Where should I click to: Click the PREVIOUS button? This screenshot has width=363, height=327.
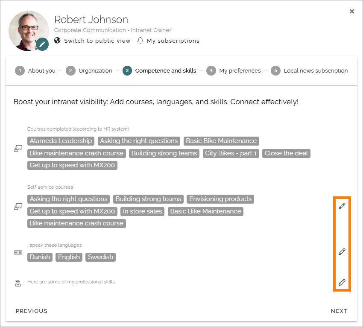[x=32, y=311]
